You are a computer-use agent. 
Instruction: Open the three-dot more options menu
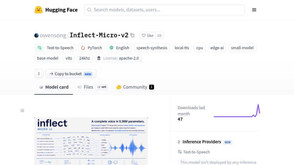(x=39, y=74)
